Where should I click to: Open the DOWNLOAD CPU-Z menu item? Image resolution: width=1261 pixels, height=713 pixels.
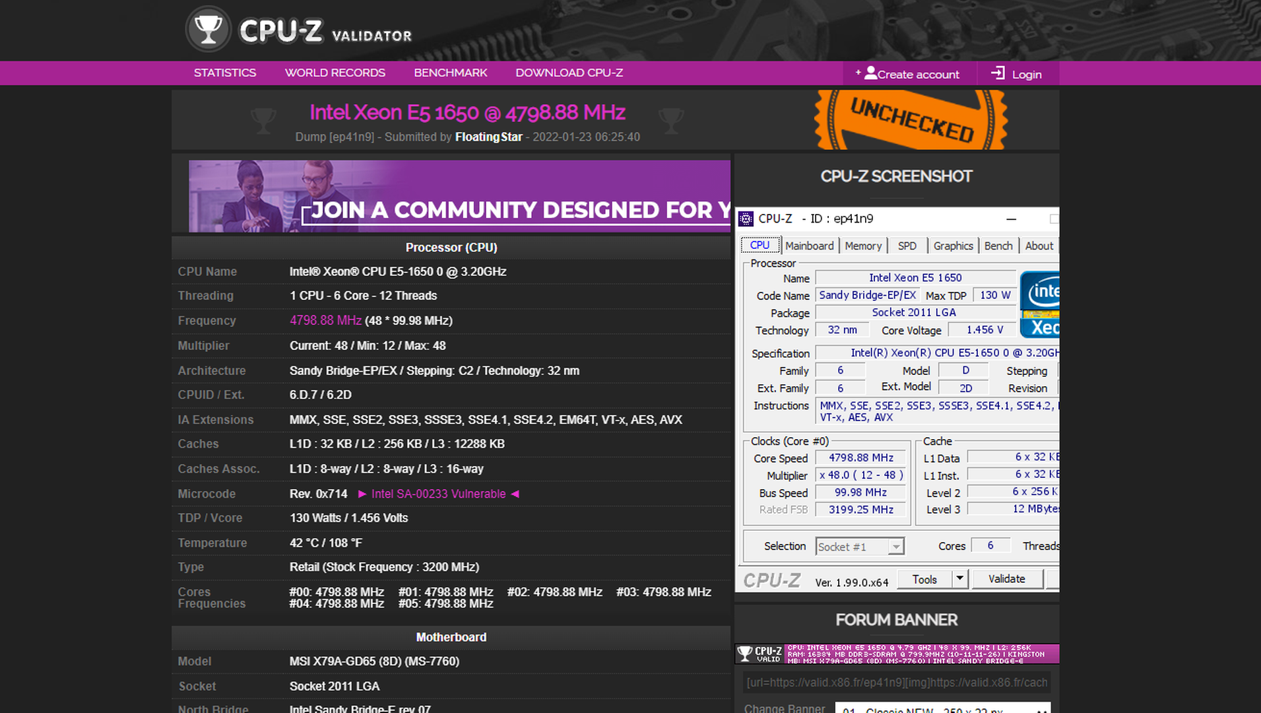pyautogui.click(x=569, y=73)
